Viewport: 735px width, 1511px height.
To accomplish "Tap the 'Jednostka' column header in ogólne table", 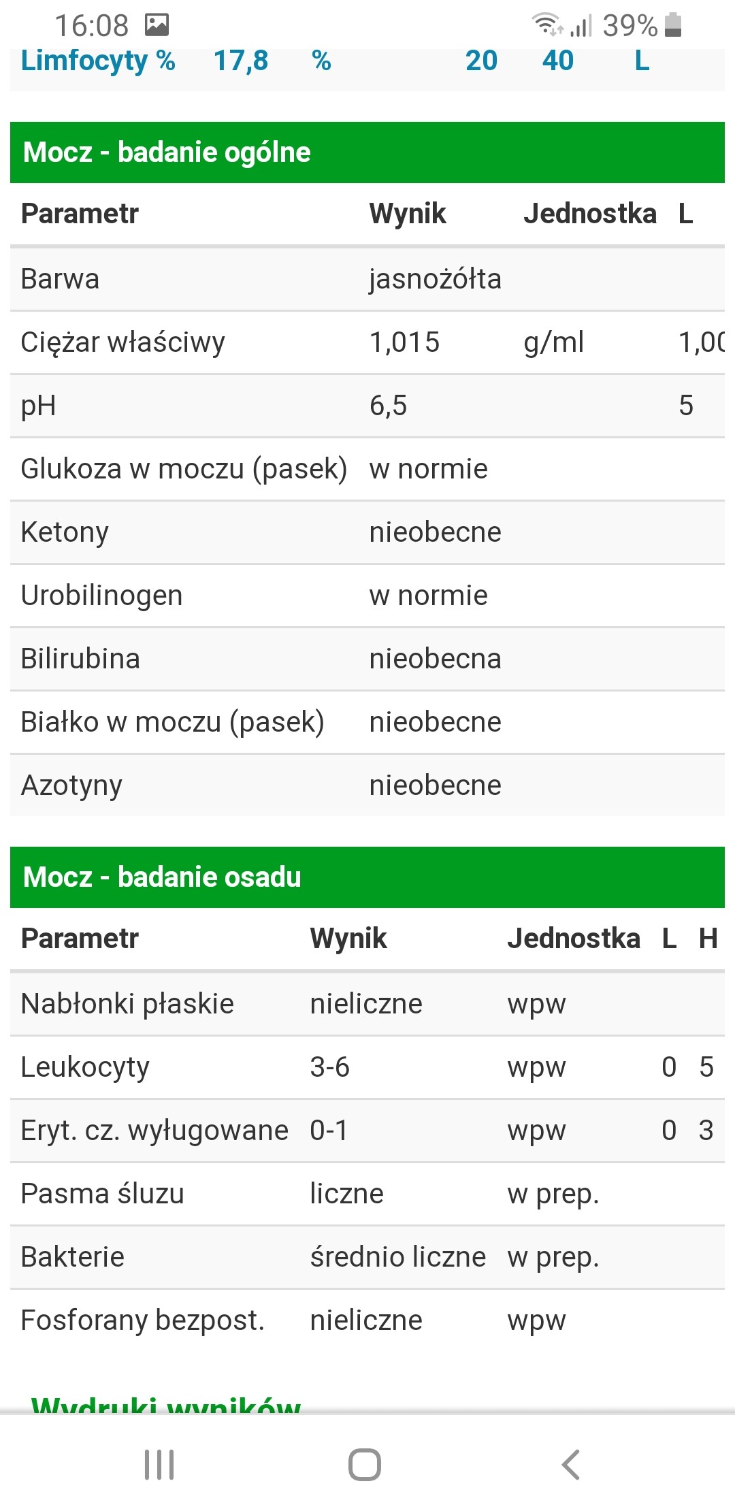I will coord(589,214).
